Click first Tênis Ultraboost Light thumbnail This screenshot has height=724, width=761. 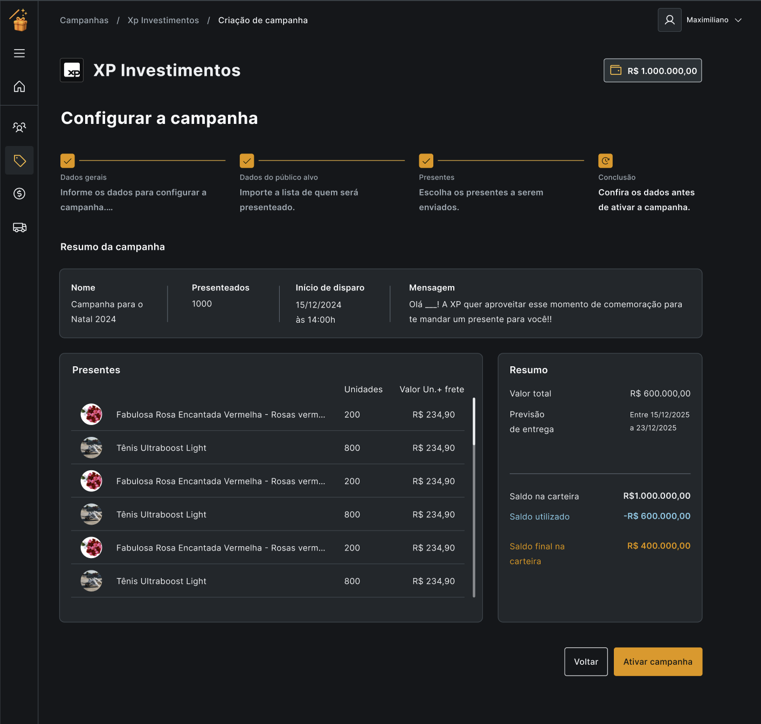tap(92, 448)
